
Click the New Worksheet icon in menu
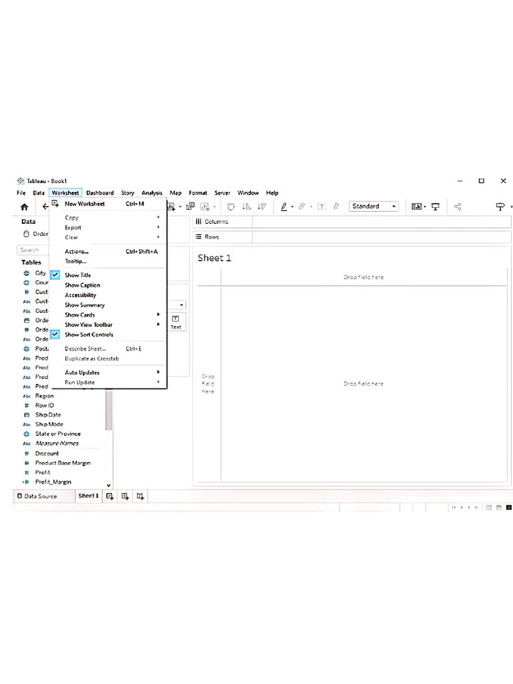pyautogui.click(x=55, y=204)
